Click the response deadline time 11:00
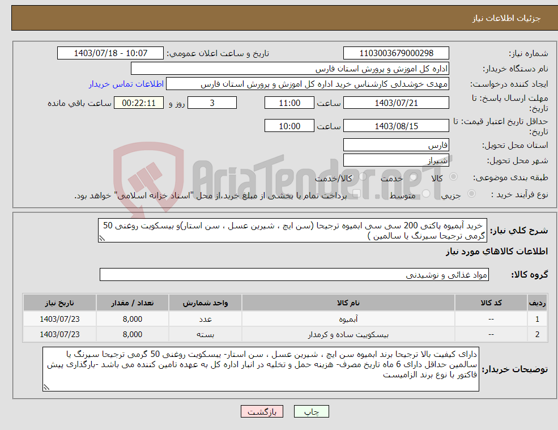This screenshot has height=430, width=558. click(289, 103)
